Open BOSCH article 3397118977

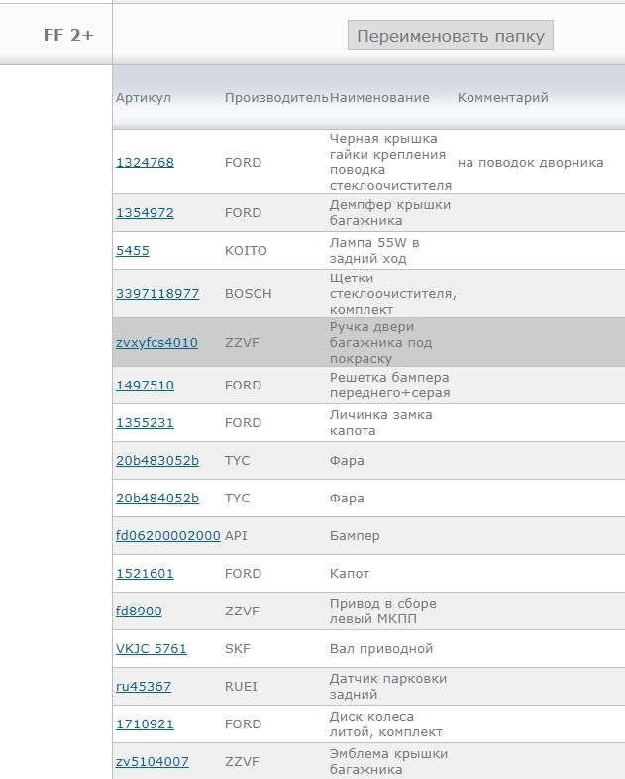click(157, 293)
